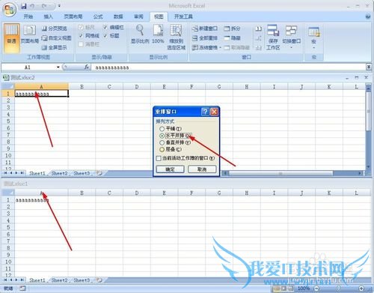
Task: Switch to Sheet2 in upper workbook window
Action: pos(59,173)
